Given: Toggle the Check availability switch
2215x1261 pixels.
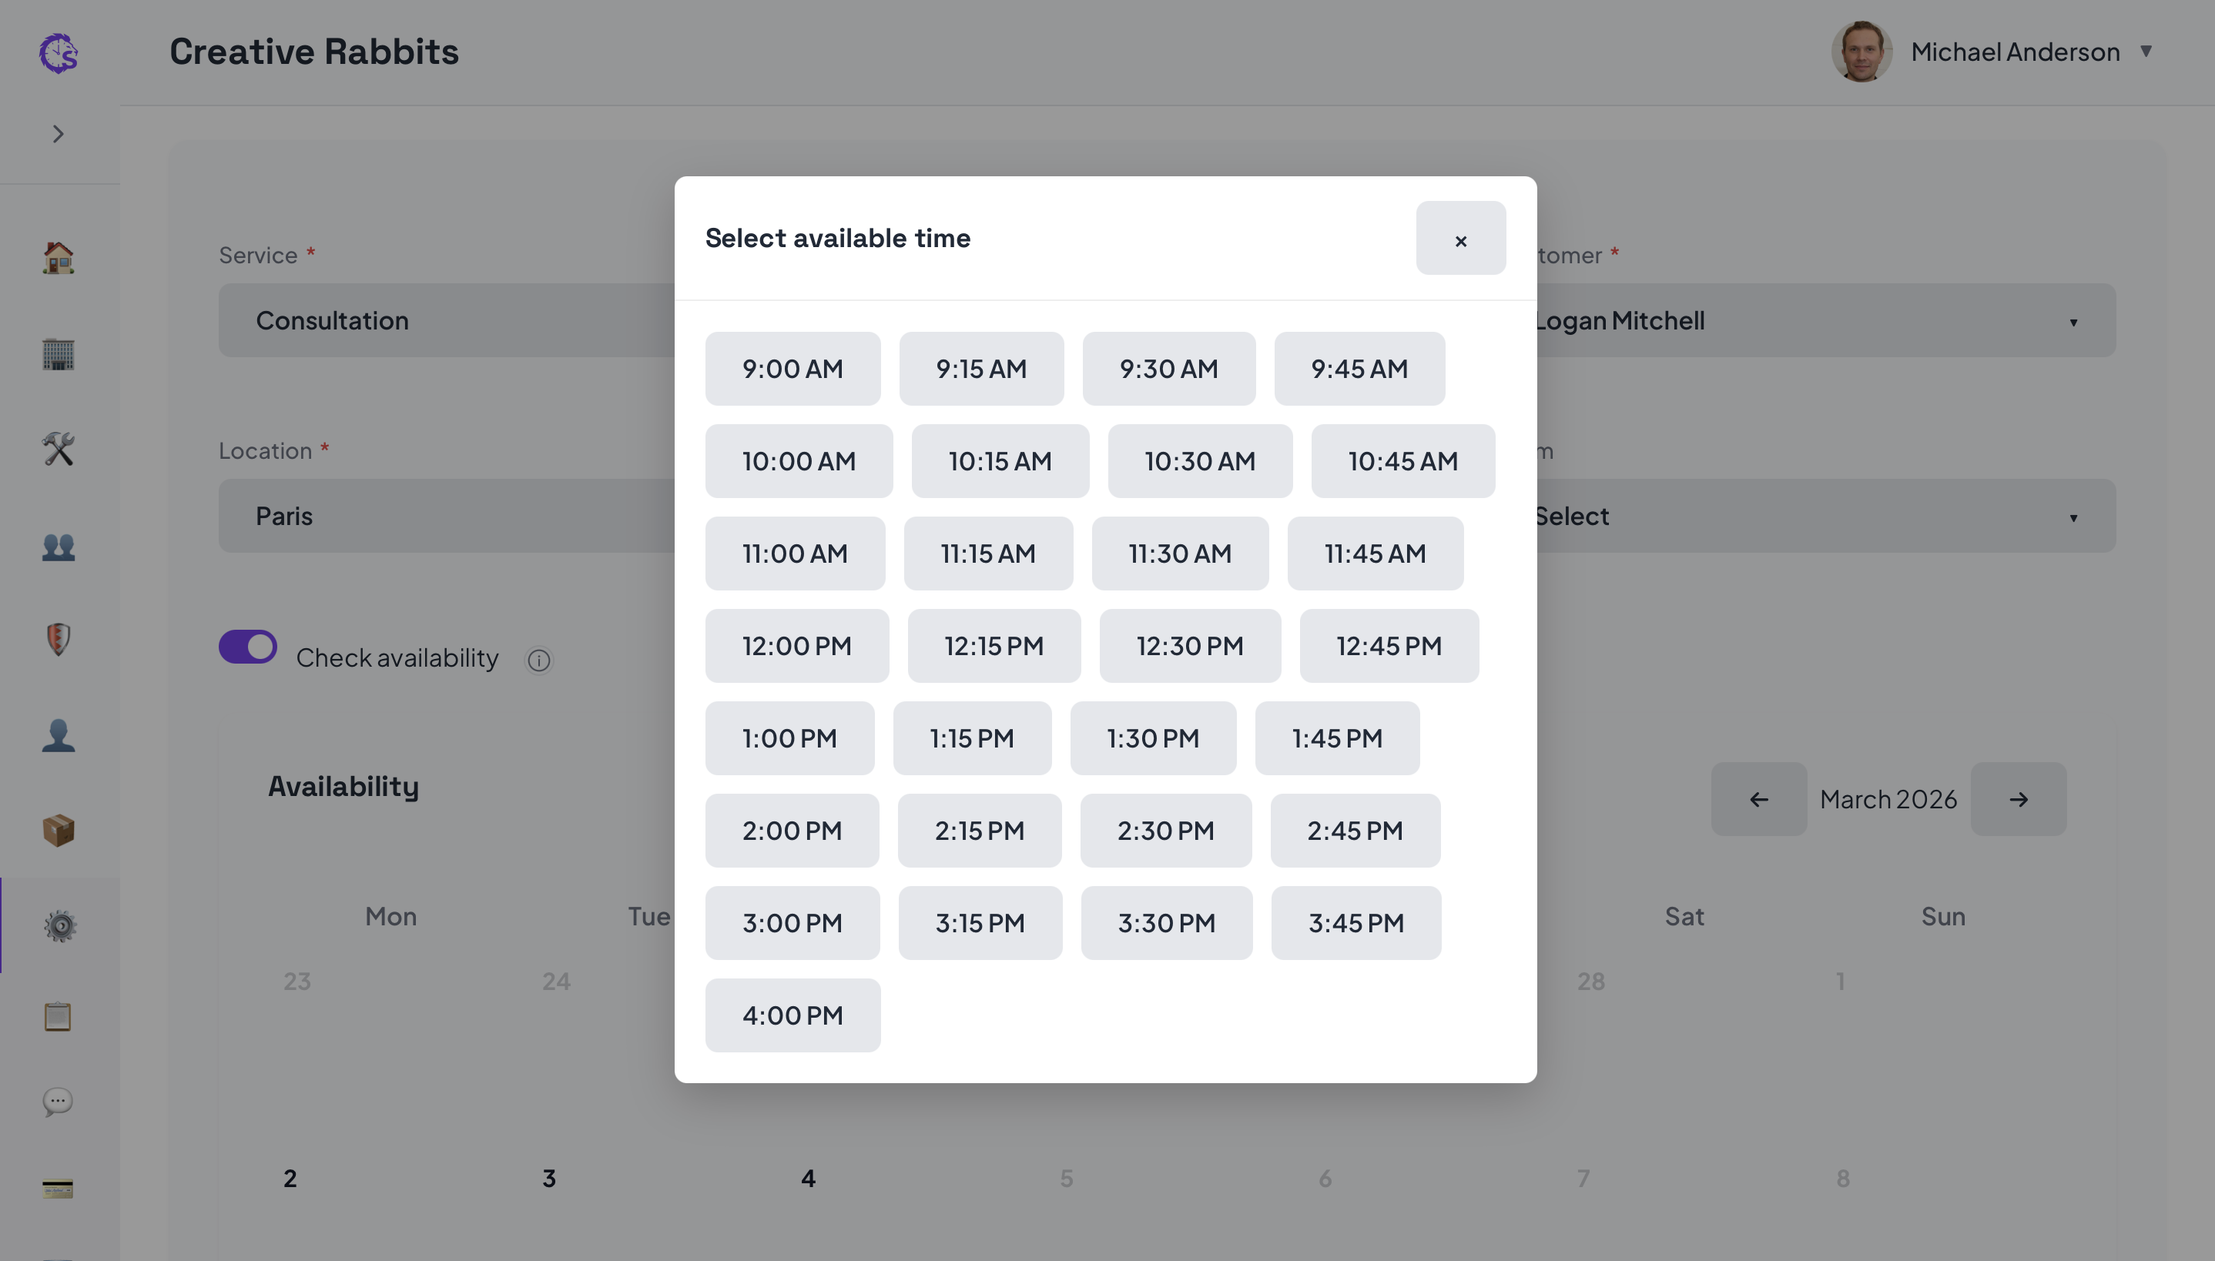Looking at the screenshot, I should point(248,647).
